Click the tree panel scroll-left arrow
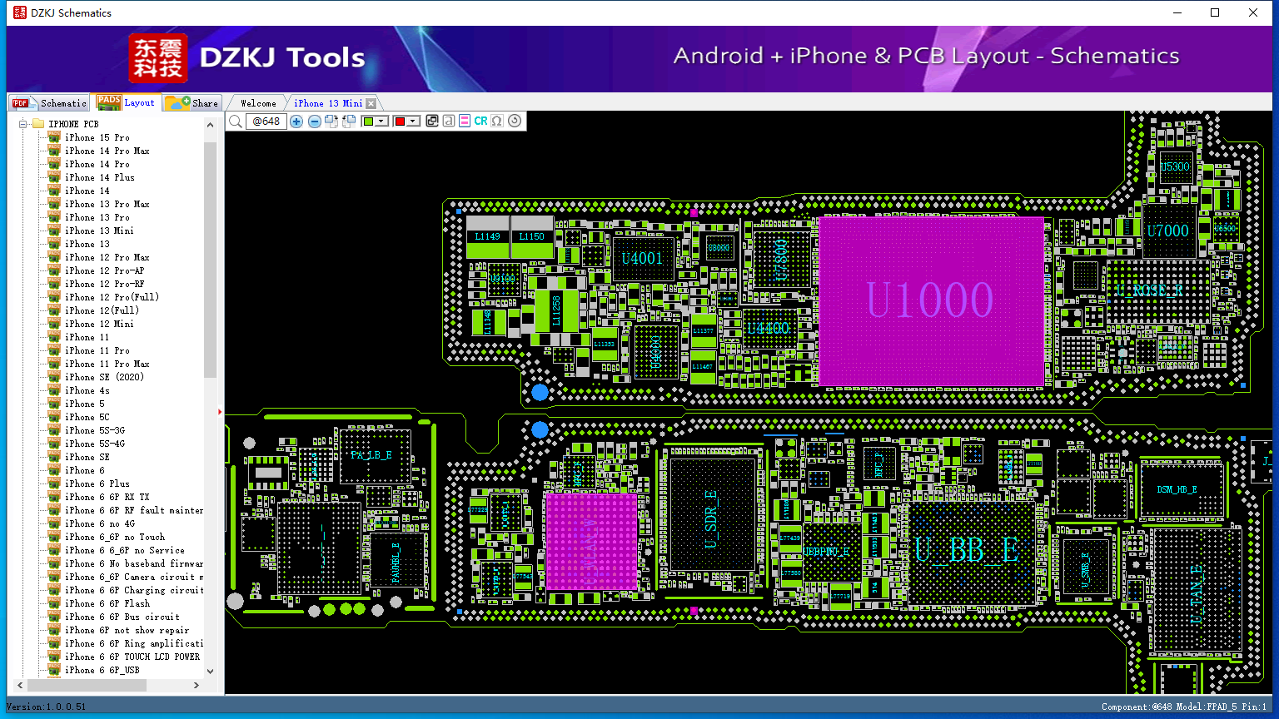 click(x=20, y=686)
